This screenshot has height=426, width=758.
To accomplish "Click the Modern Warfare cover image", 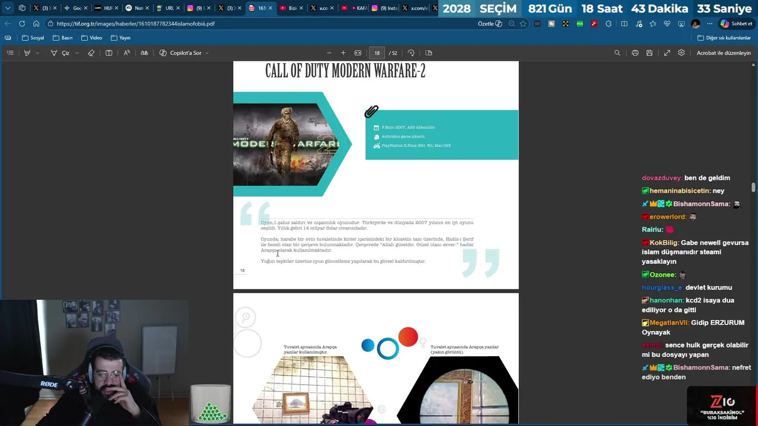I will [285, 144].
